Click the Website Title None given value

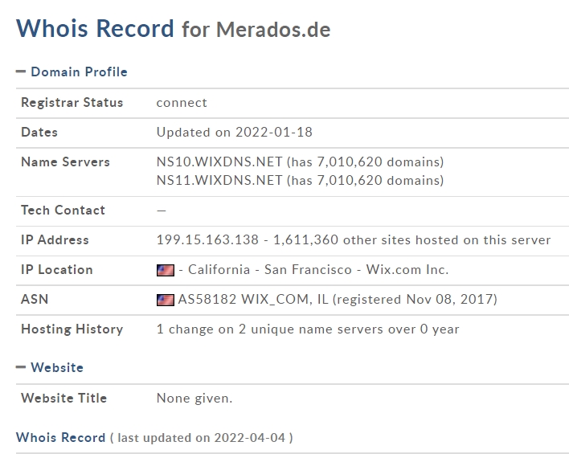(x=194, y=399)
